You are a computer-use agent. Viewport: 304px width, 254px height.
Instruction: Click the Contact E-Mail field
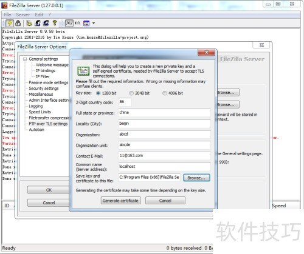(164, 156)
